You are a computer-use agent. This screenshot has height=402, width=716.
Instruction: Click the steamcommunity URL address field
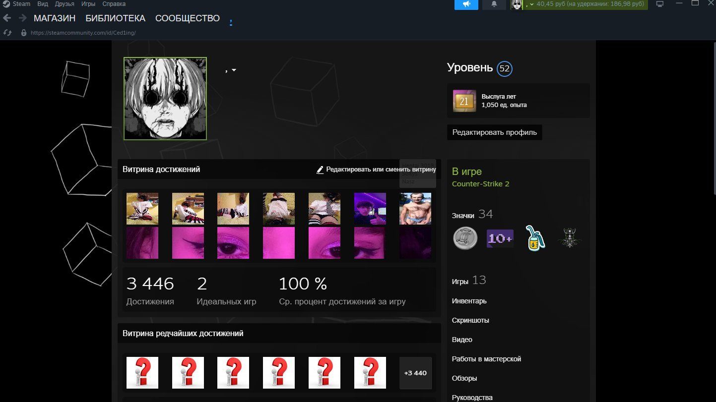click(83, 33)
